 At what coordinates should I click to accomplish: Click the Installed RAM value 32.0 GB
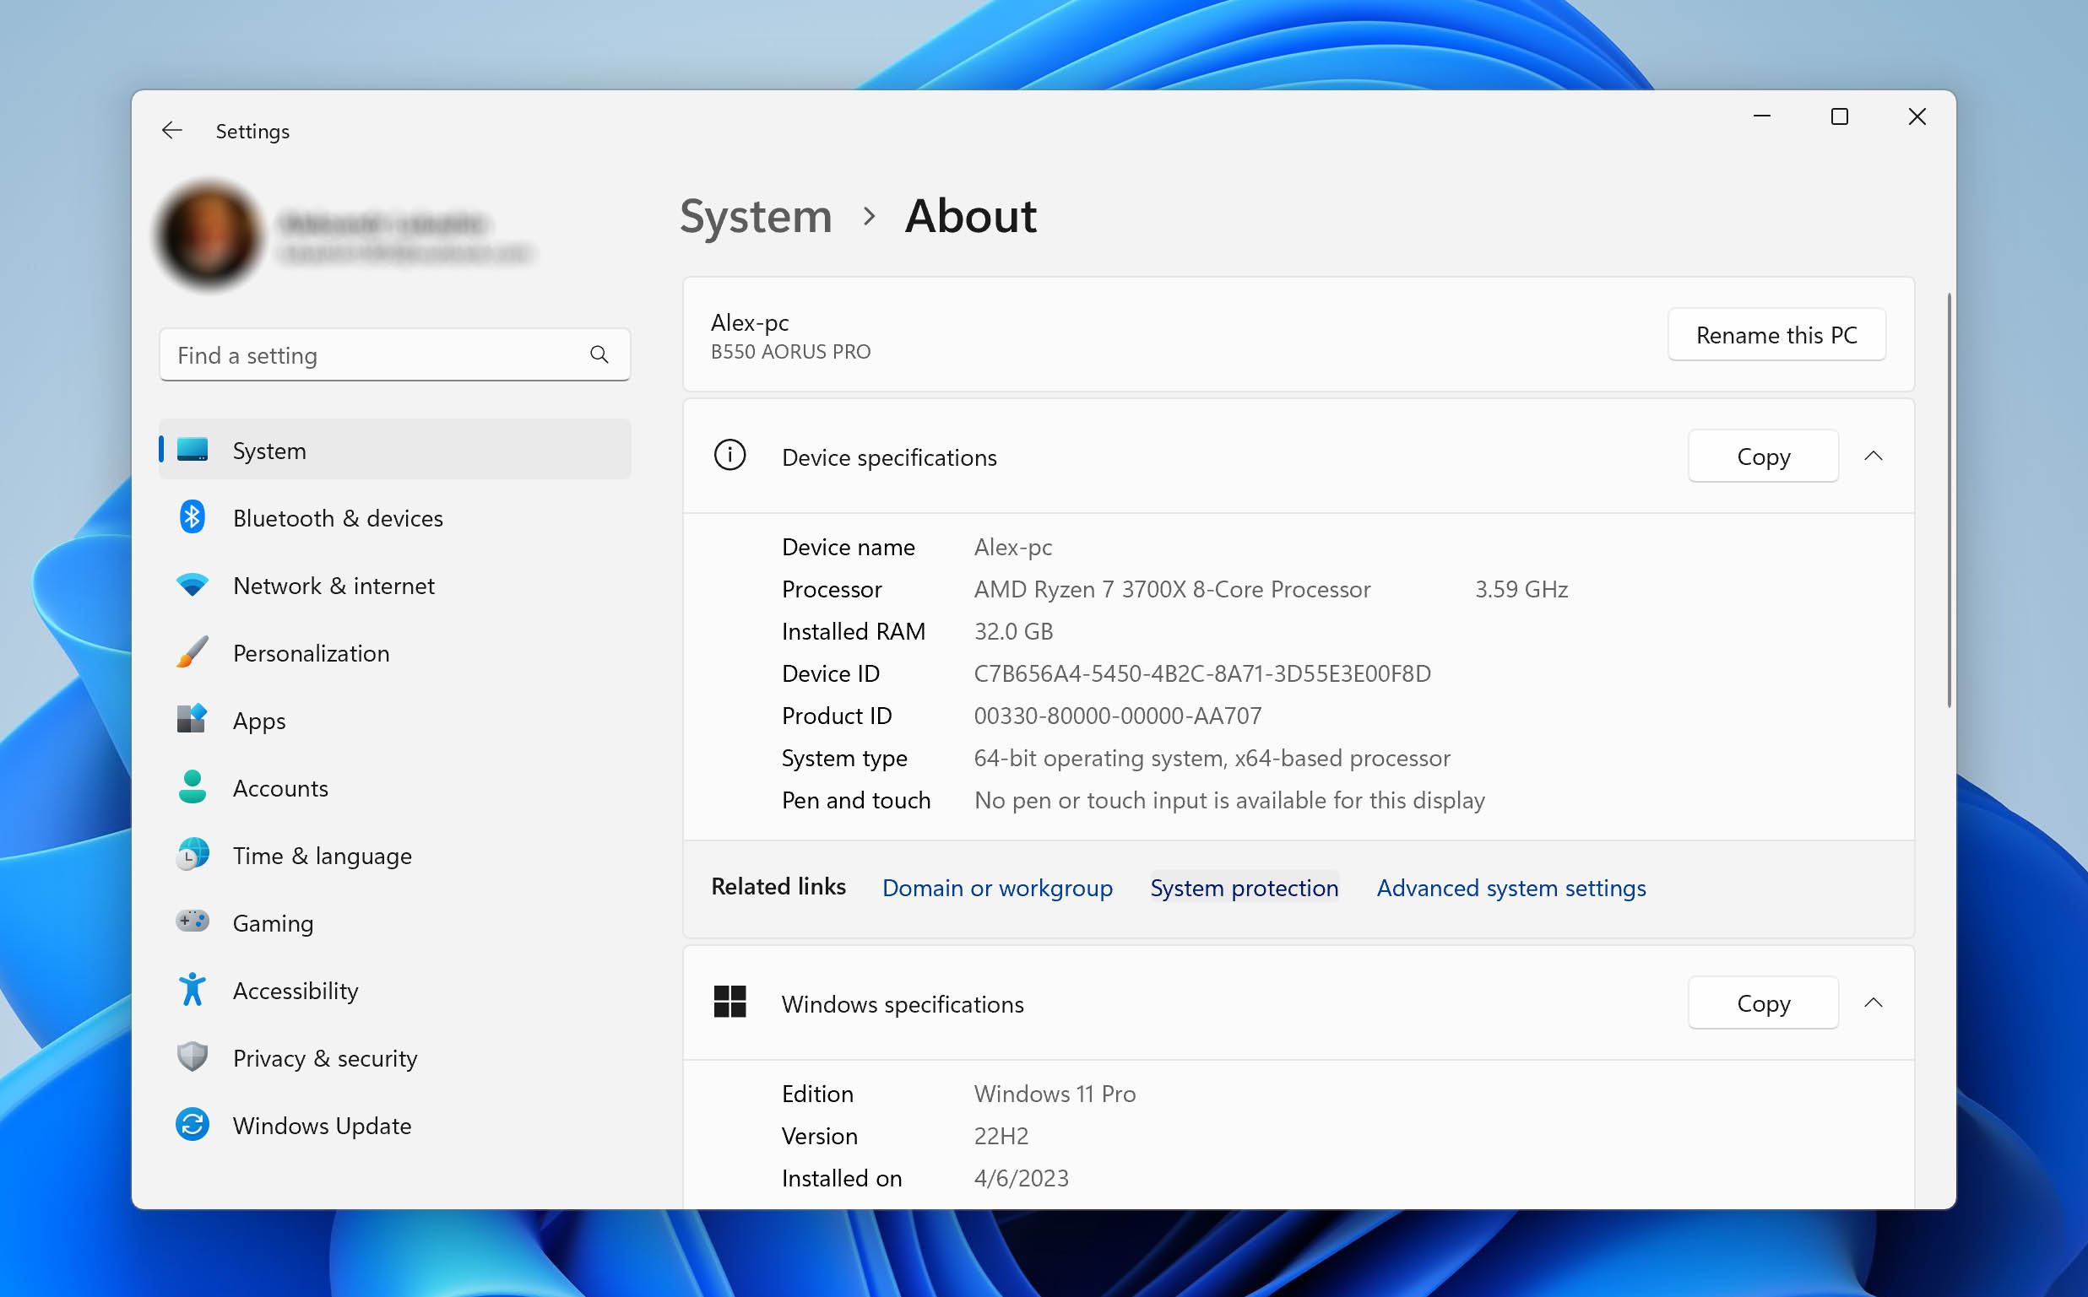point(1013,631)
